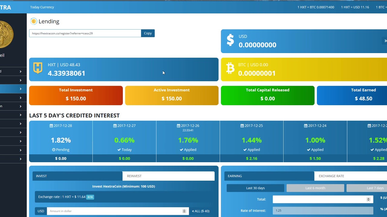Click the checkmark next to Applied under 1.00%
Image resolution: width=387 pixels, height=217 pixels.
(x=309, y=150)
